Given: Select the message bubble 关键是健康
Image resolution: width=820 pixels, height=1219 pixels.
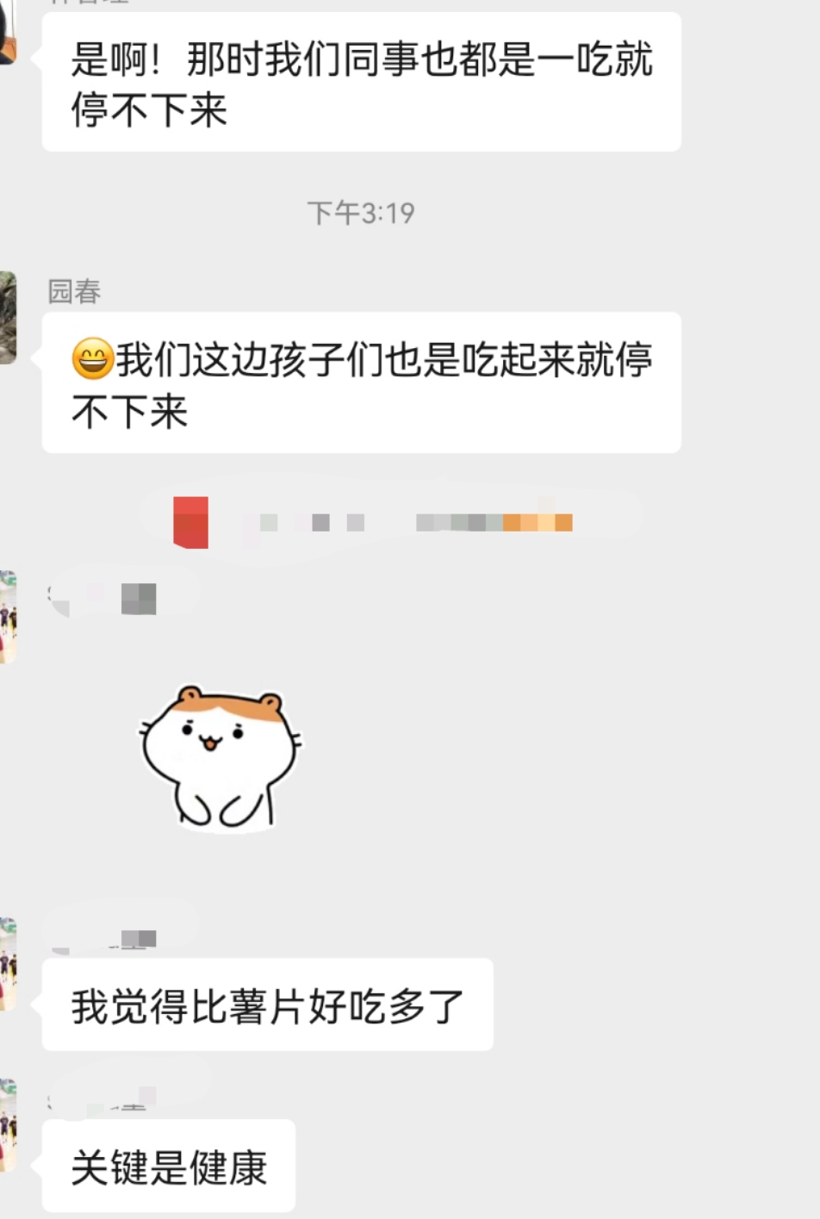Looking at the screenshot, I should pyautogui.click(x=169, y=1166).
